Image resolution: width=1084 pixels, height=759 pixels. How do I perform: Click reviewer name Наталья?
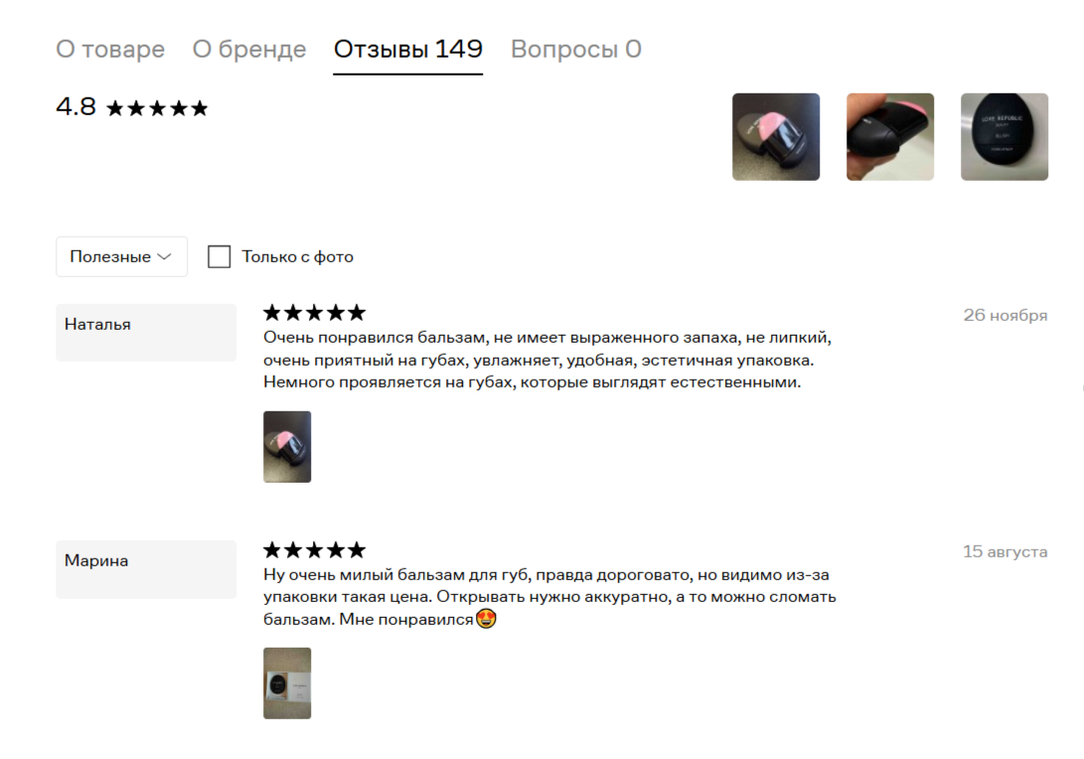pos(97,324)
